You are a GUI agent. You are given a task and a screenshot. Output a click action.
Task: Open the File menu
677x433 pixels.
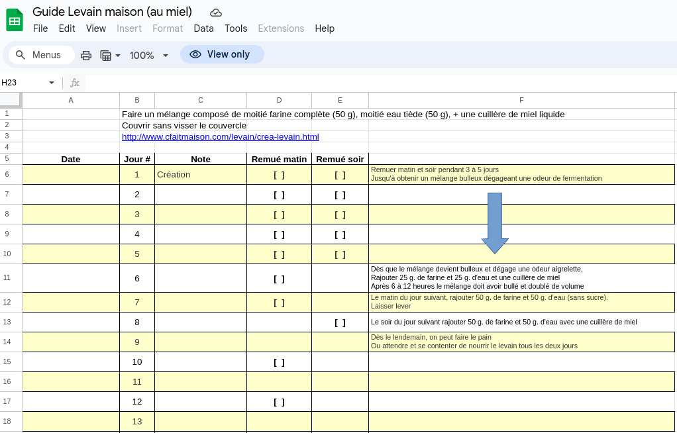coord(40,28)
